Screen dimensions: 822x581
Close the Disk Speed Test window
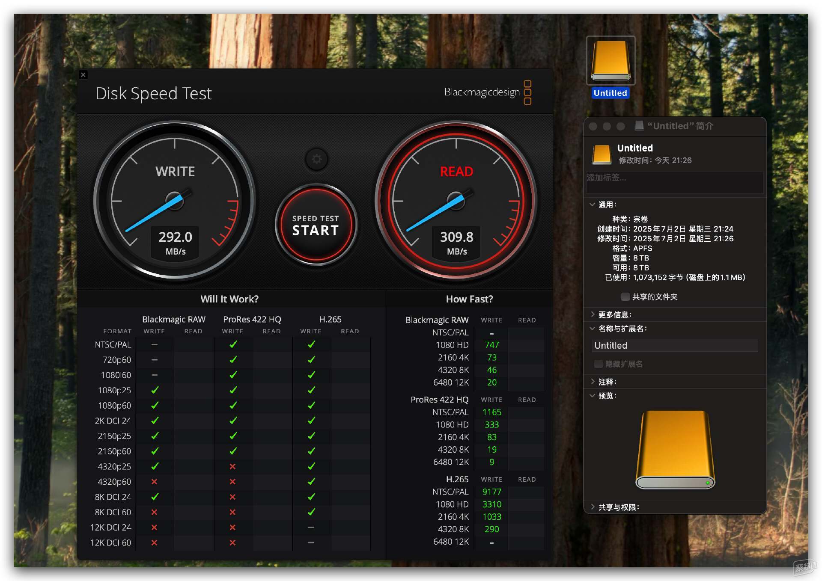(83, 75)
